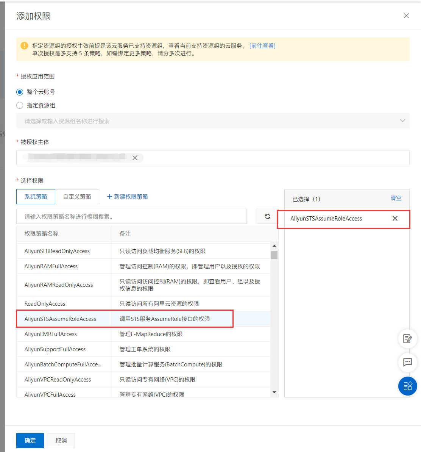Click the refresh policy list icon
Image resolution: width=421 pixels, height=452 pixels.
coord(268,216)
